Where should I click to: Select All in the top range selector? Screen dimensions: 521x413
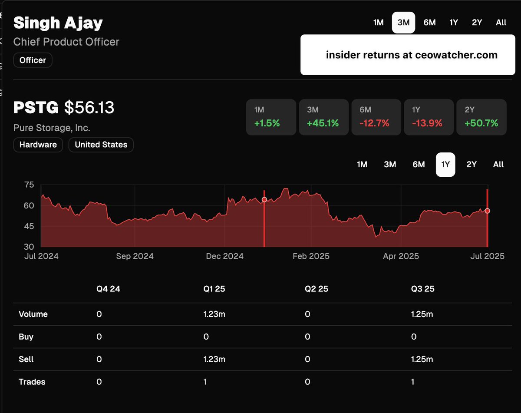pos(501,23)
